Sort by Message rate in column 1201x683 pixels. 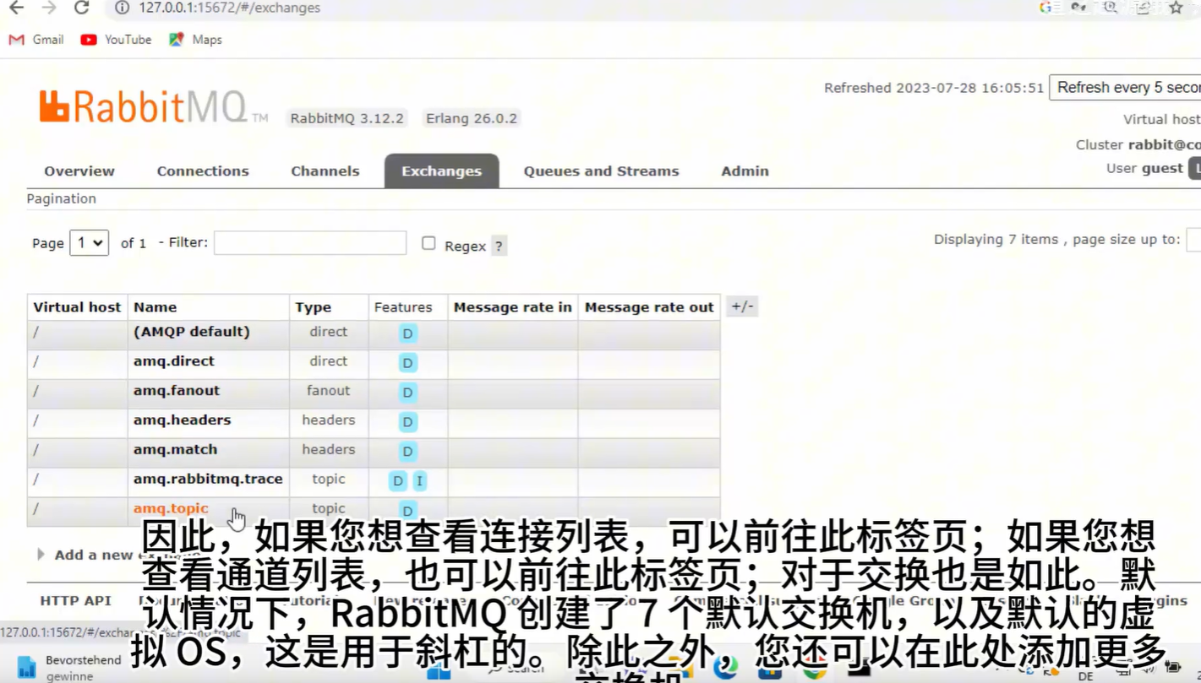pyautogui.click(x=512, y=307)
